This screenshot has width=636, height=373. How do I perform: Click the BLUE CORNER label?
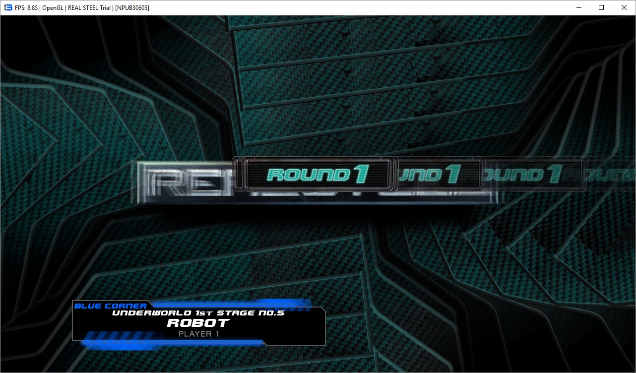[110, 306]
